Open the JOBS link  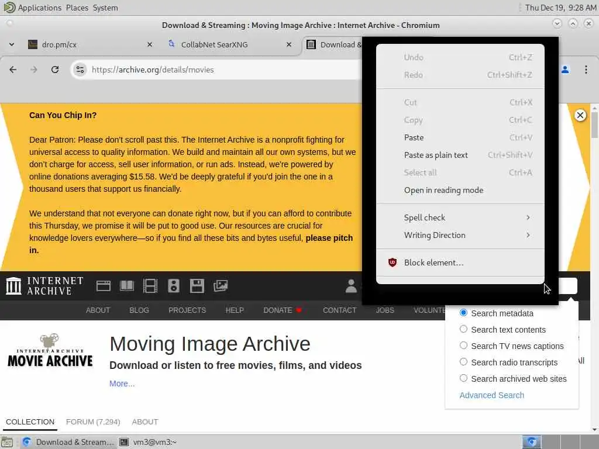coord(385,310)
